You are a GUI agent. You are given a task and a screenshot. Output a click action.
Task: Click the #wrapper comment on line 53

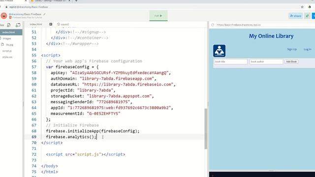pos(80,44)
